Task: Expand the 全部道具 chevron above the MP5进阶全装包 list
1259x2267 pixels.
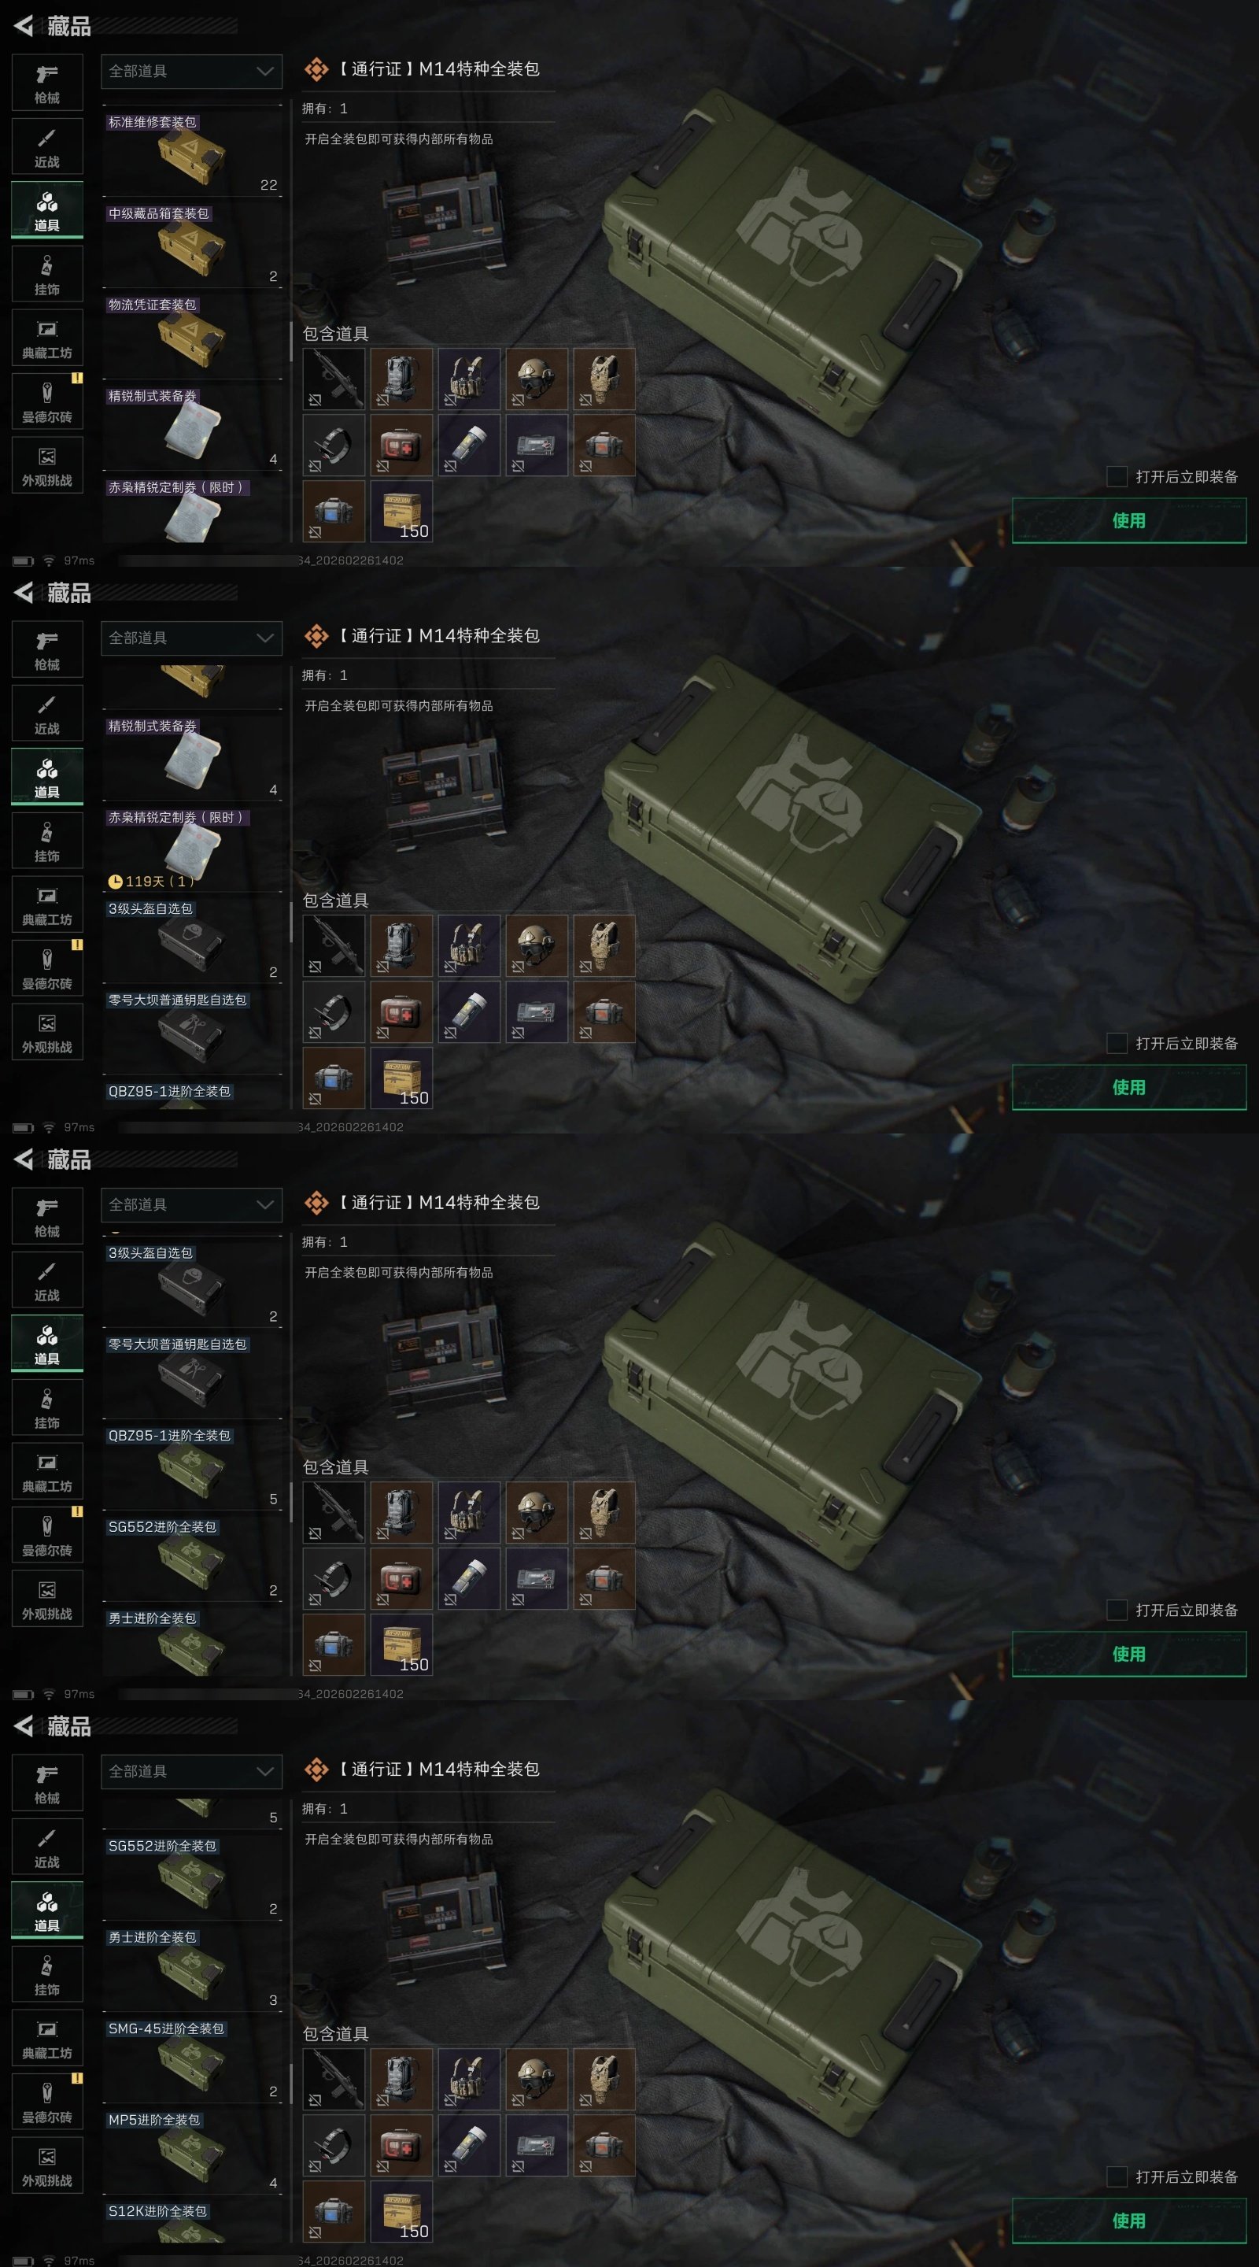Action: (x=265, y=1772)
